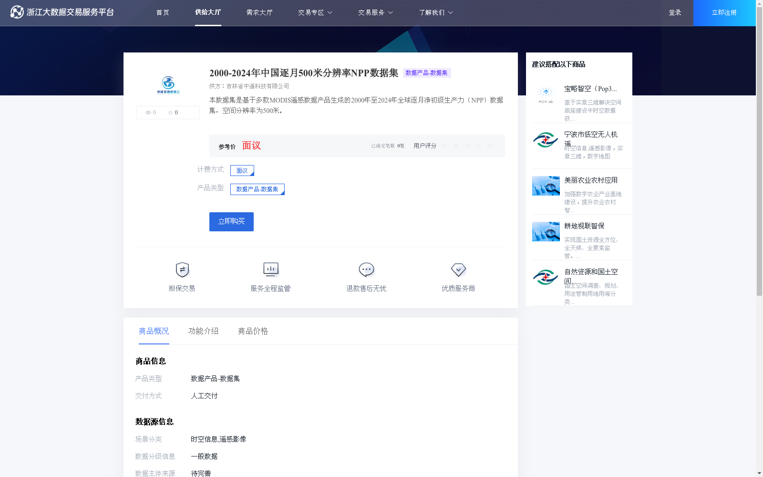The width and height of the screenshot is (763, 477).
Task: Expand the 交易专区 dropdown menu
Action: (314, 12)
